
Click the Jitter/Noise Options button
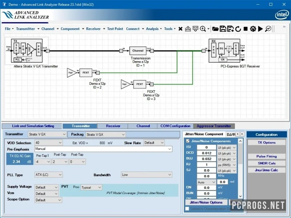[x=206, y=202]
